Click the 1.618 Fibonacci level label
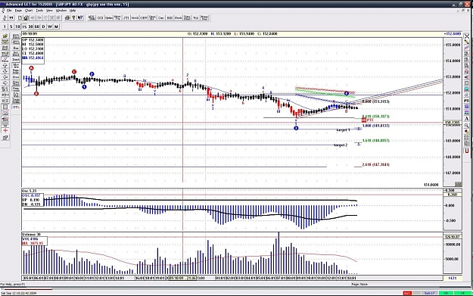The width and height of the screenshot is (473, 296). (375, 141)
